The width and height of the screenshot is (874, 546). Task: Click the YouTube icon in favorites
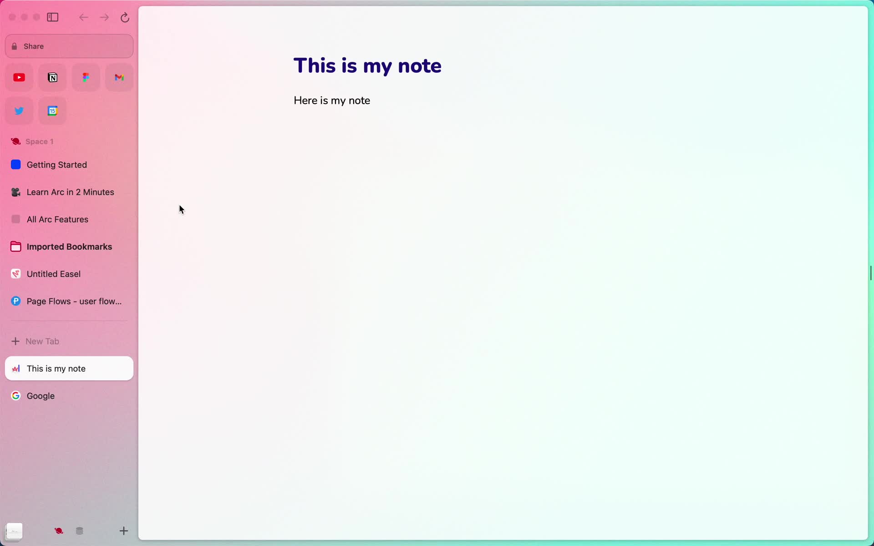[x=19, y=77]
